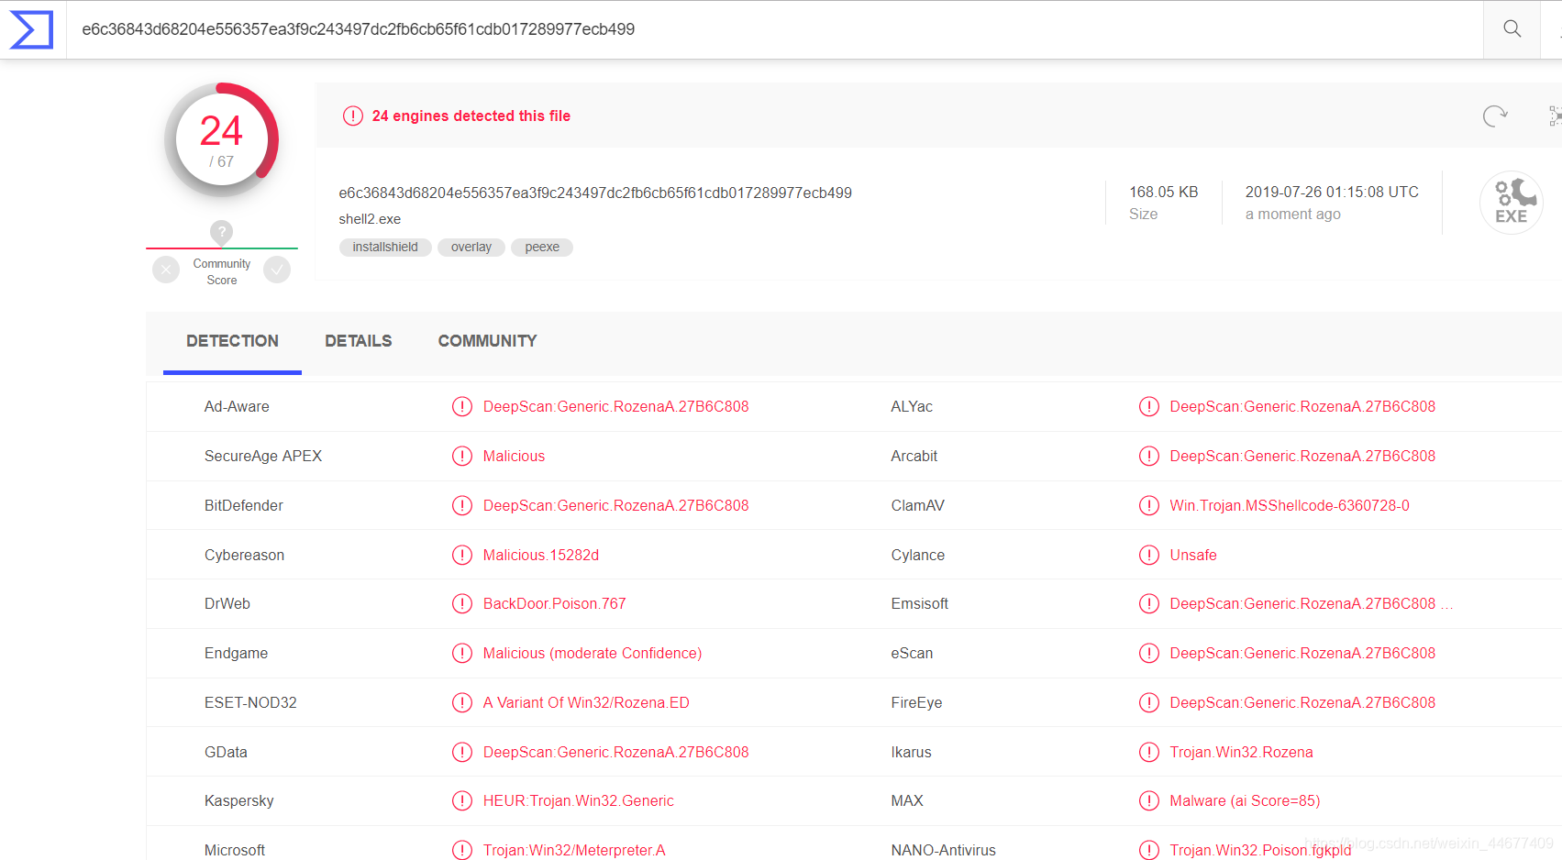Click the DrWeb detection warning icon
This screenshot has width=1562, height=860.
click(462, 603)
